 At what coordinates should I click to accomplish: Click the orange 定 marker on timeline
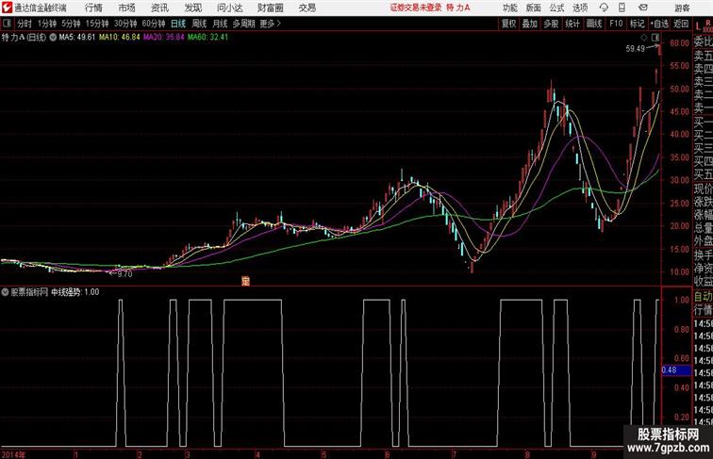[x=245, y=281]
